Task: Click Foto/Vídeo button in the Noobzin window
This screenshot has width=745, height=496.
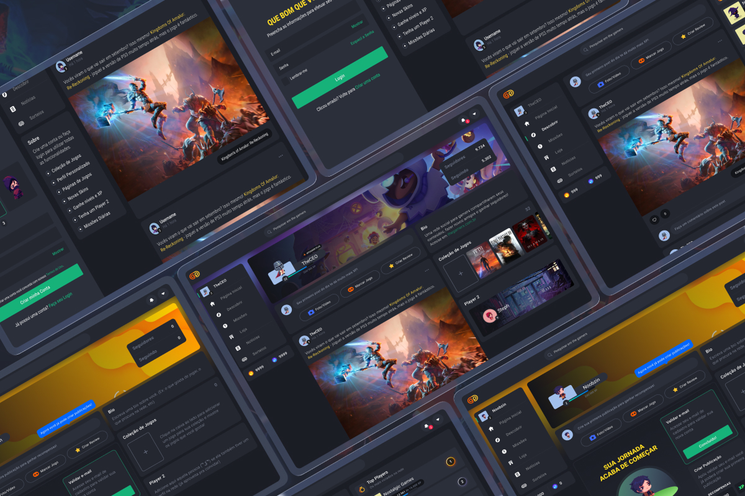Action: [602, 432]
